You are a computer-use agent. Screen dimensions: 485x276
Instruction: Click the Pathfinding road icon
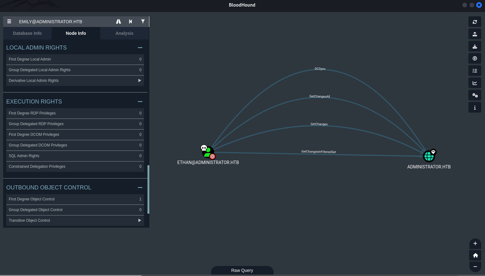pyautogui.click(x=118, y=22)
